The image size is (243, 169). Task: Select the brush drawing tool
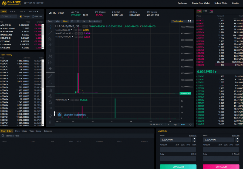[50, 45]
